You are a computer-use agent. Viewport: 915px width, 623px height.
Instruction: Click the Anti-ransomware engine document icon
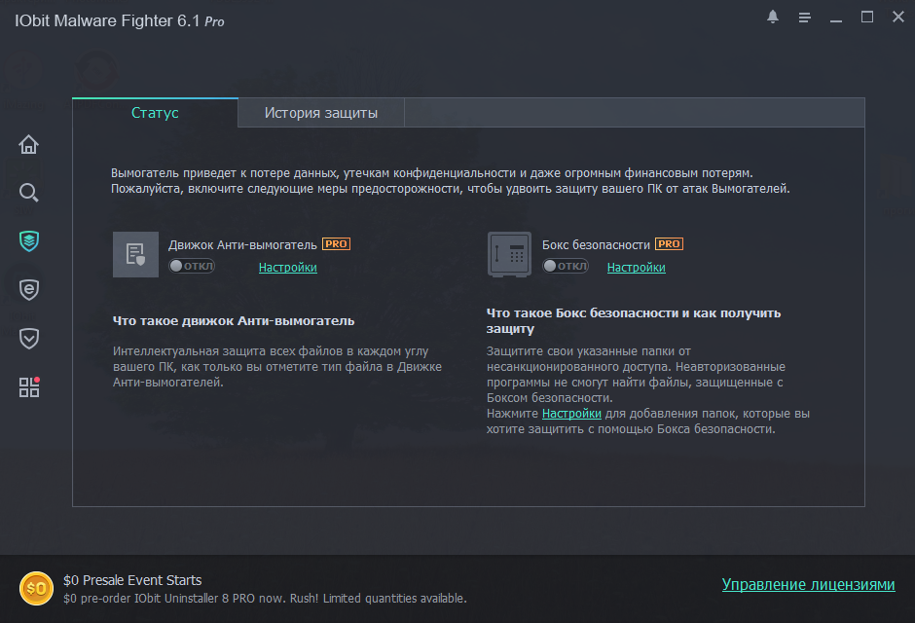135,254
